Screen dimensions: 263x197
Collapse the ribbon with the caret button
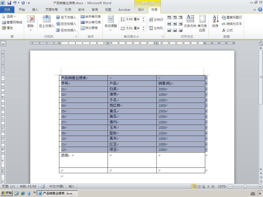click(x=255, y=10)
